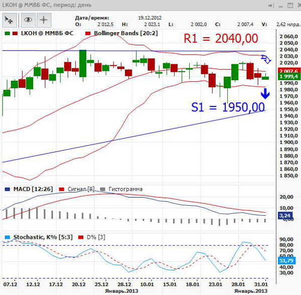
Task: Select the 'Stochastic, K% [5:3]' legend label
Action: pyautogui.click(x=43, y=237)
